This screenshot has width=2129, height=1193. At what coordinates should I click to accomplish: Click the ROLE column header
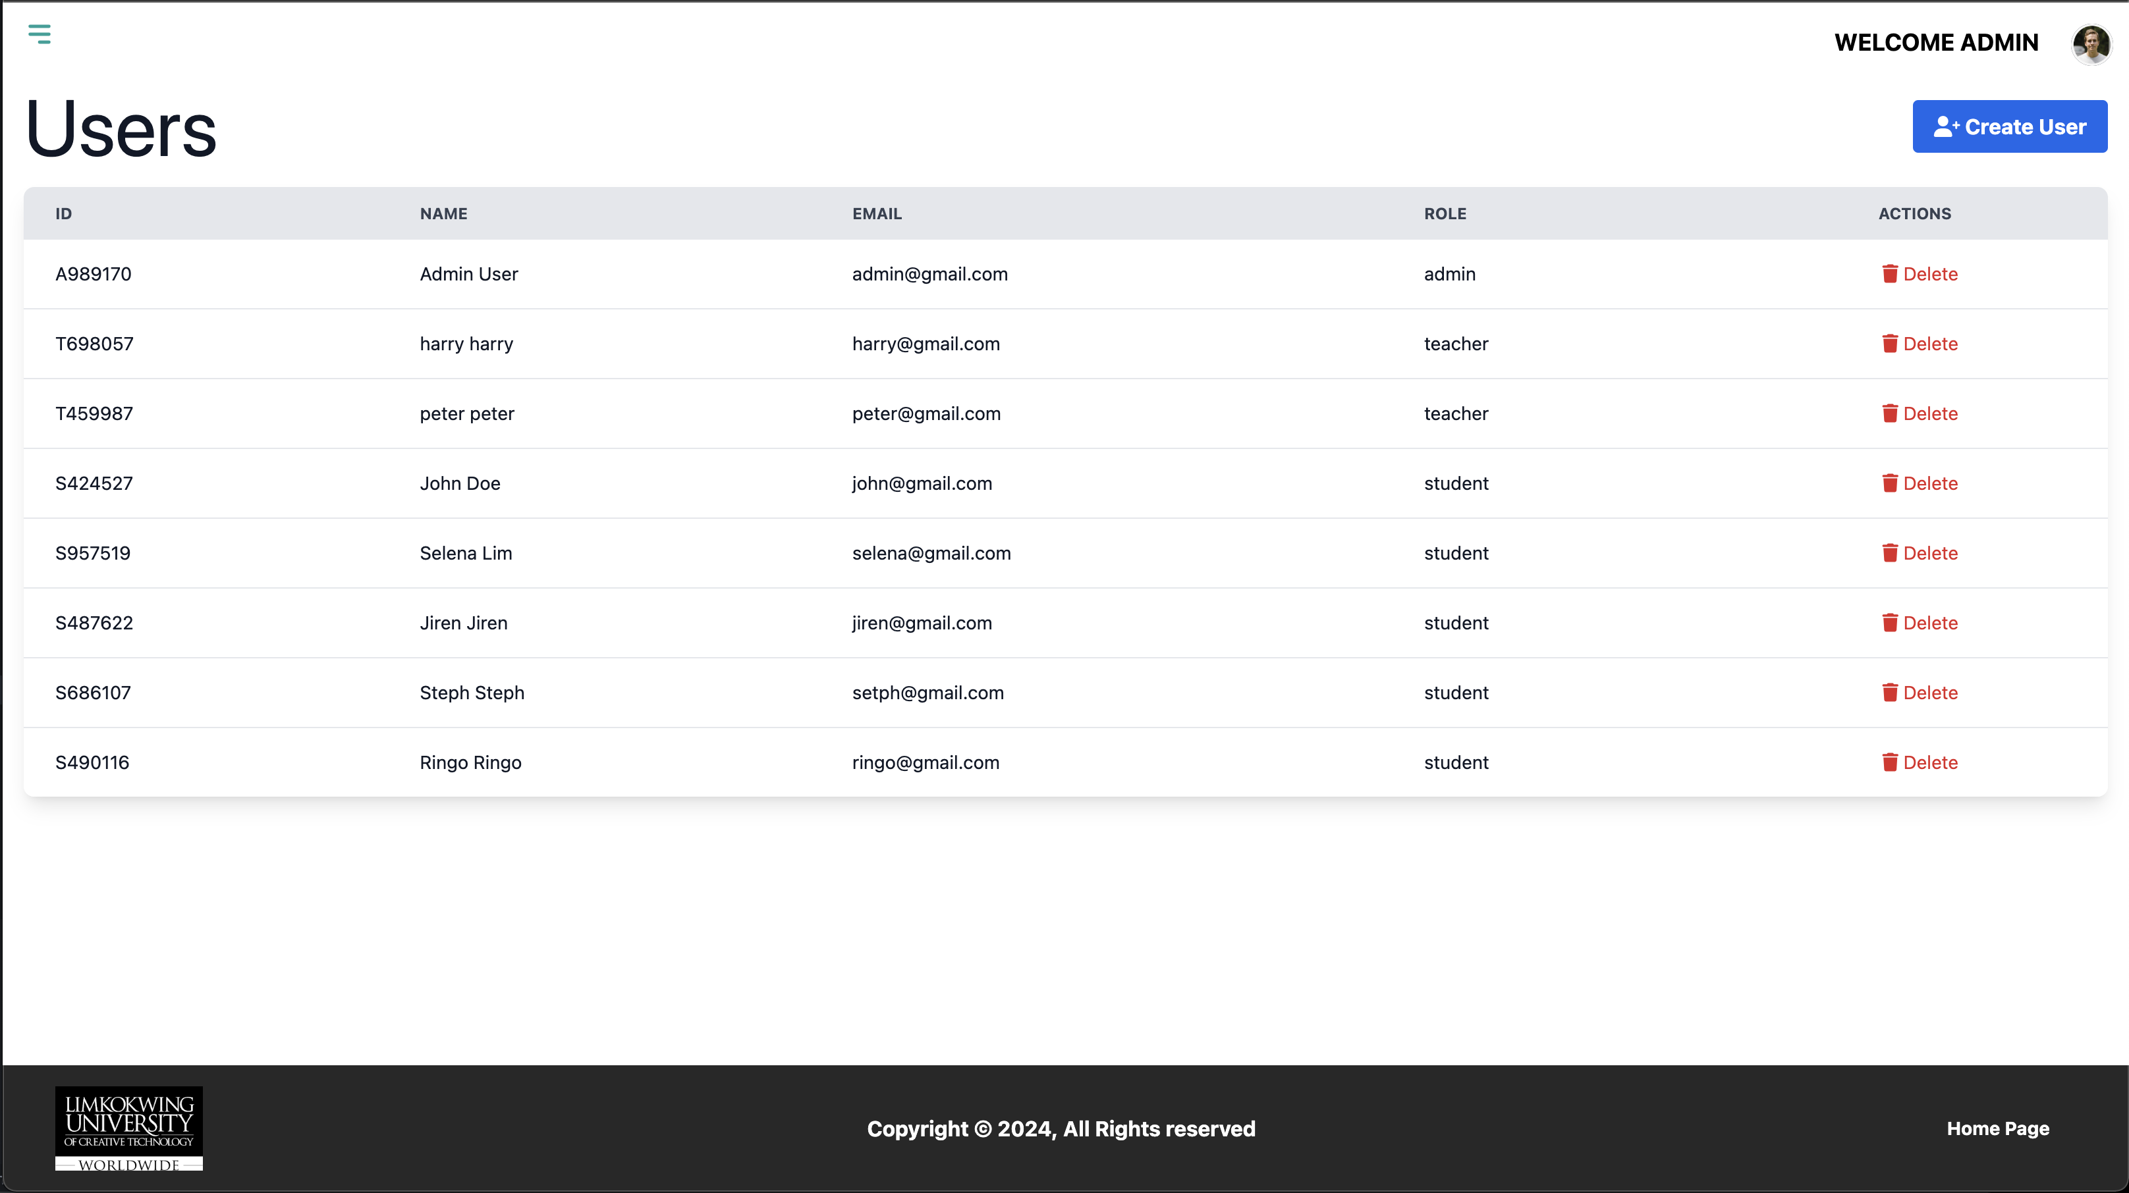pyautogui.click(x=1445, y=214)
